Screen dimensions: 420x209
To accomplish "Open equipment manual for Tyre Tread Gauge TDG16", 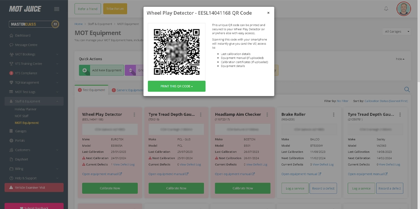I will click(168, 174).
